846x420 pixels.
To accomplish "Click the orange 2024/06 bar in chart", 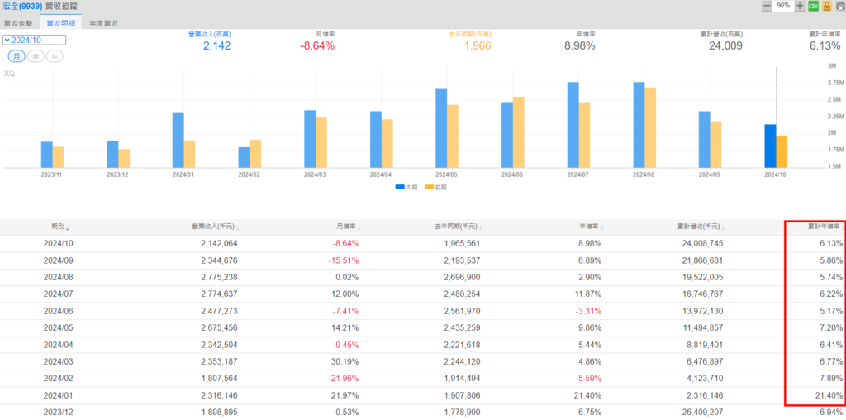I will click(519, 132).
